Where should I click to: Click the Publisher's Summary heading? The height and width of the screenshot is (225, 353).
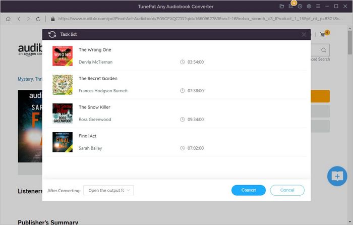point(48,222)
